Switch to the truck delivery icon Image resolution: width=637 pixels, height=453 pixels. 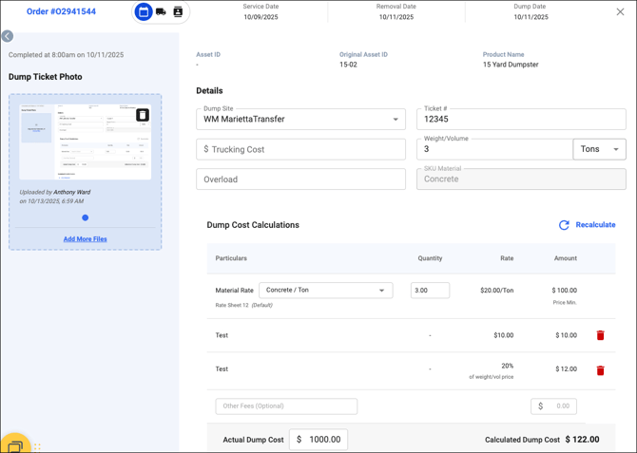(161, 12)
